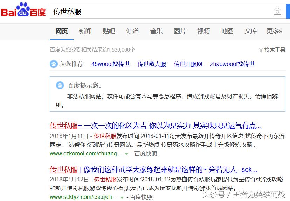This screenshot has width=290, height=201.
Task: Click 百度提示您 heading text
Action: coord(84,86)
